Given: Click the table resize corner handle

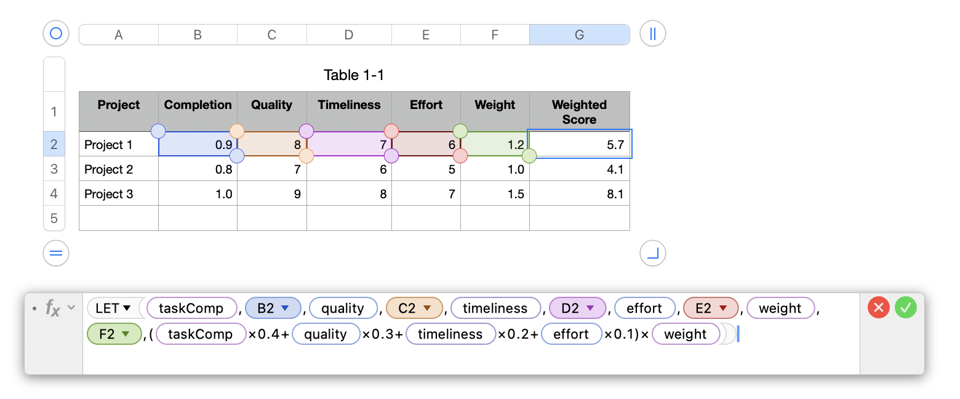Looking at the screenshot, I should [x=653, y=253].
